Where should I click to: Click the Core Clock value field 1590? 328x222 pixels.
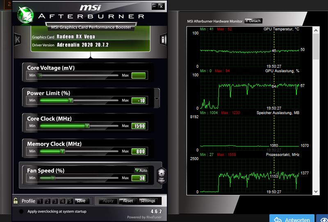[x=139, y=126]
